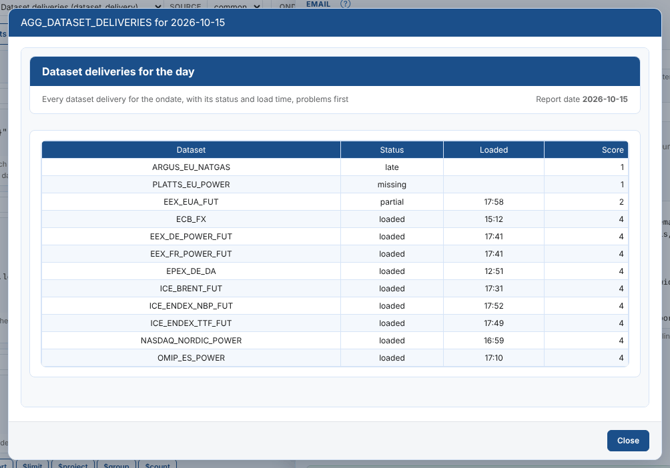Click the 'loaded' status of ECB_FX

pos(392,219)
